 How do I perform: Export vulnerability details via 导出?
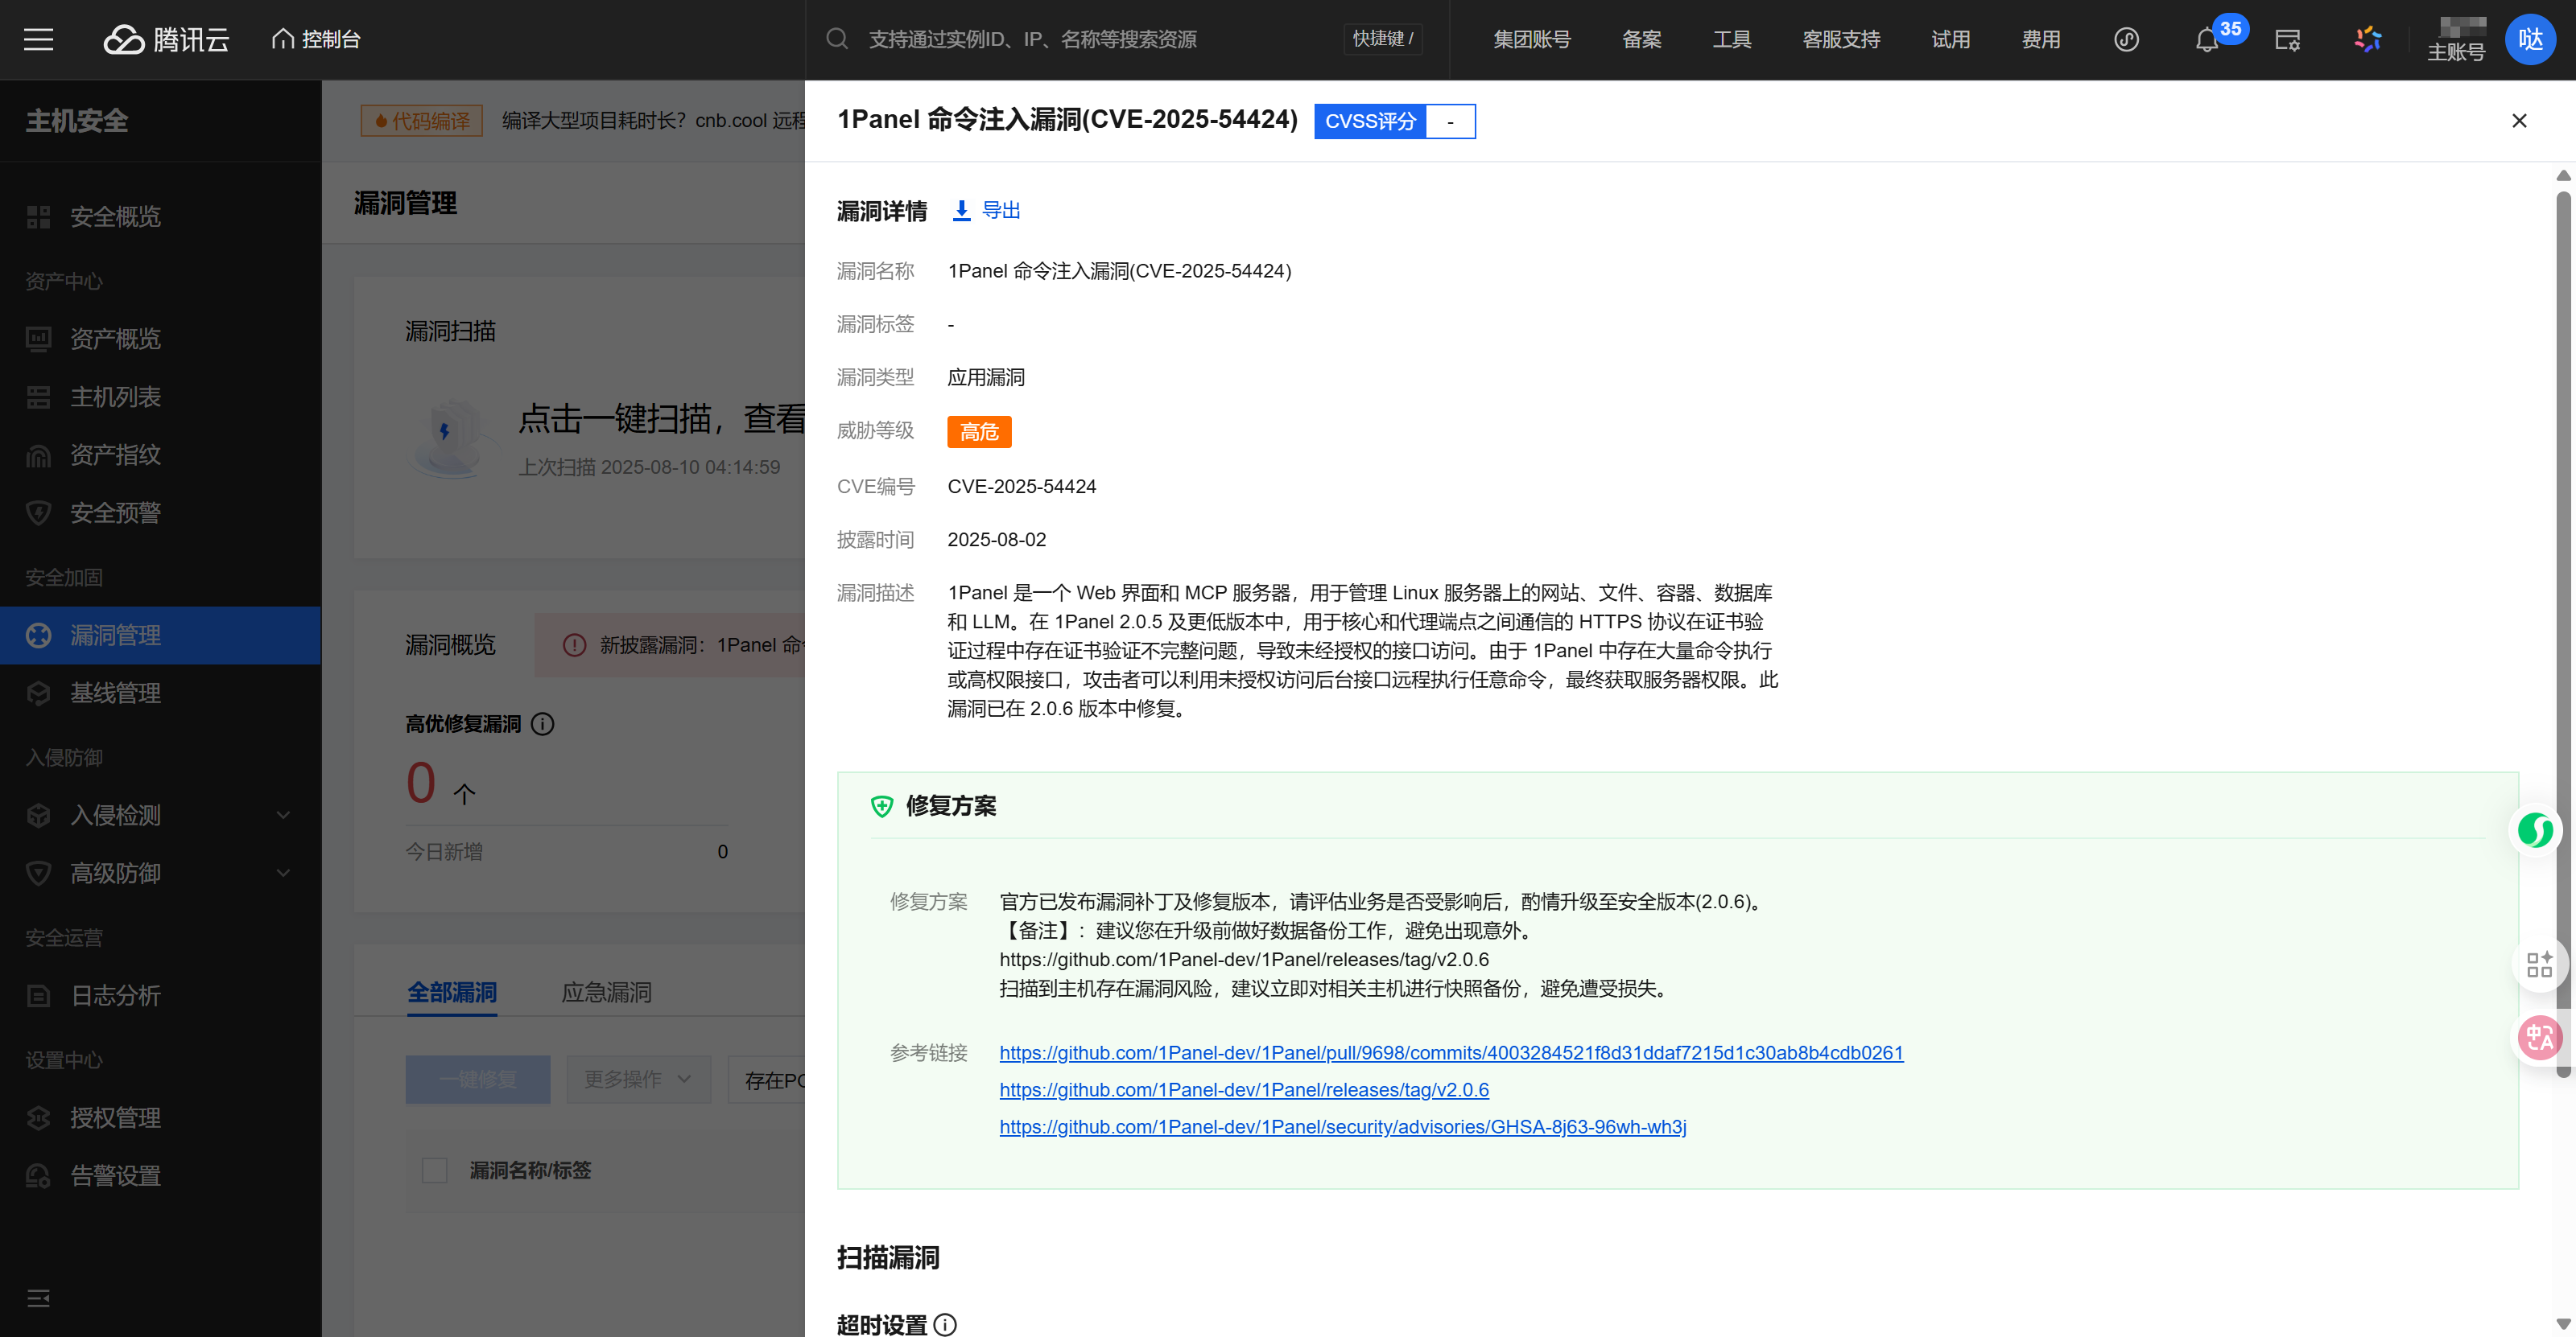pyautogui.click(x=985, y=210)
